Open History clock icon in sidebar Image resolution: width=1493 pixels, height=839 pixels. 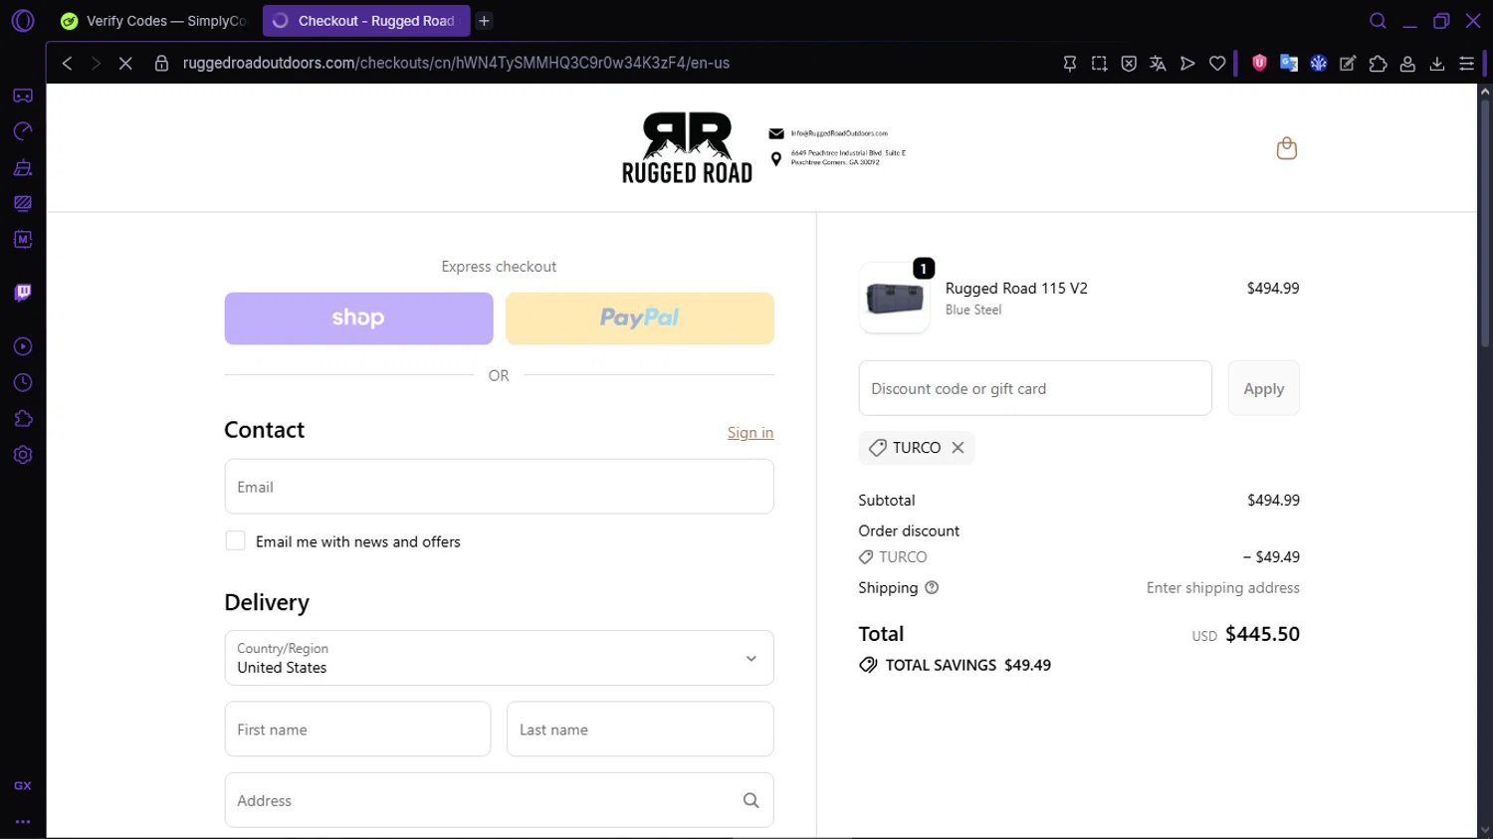coord(23,383)
